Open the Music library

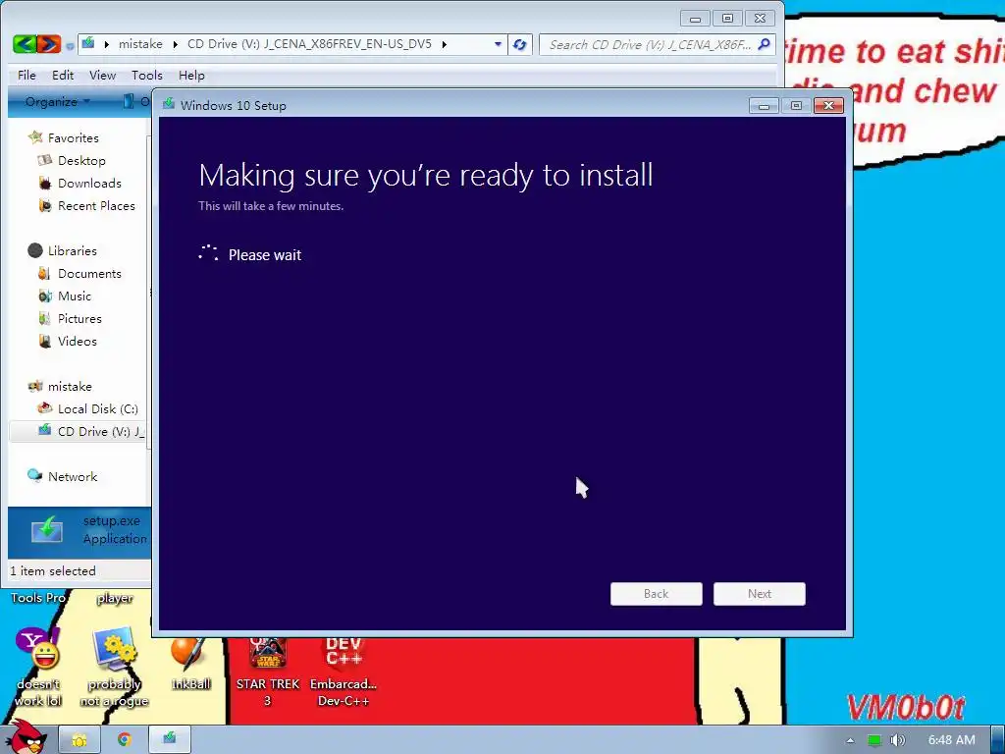click(75, 296)
